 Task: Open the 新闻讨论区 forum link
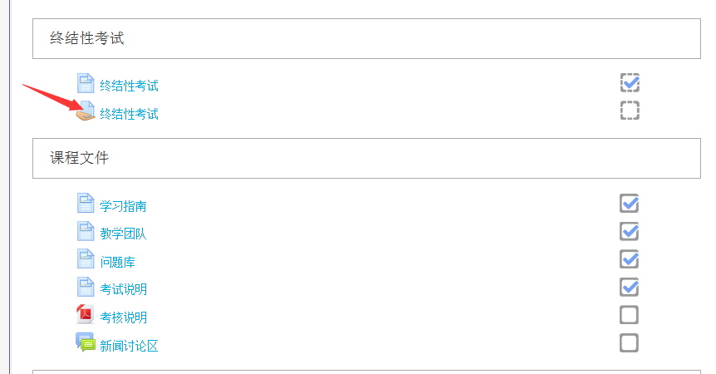pyautogui.click(x=130, y=346)
